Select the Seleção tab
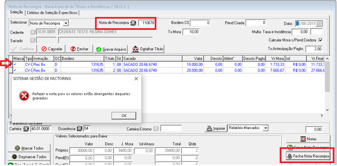 17,12
